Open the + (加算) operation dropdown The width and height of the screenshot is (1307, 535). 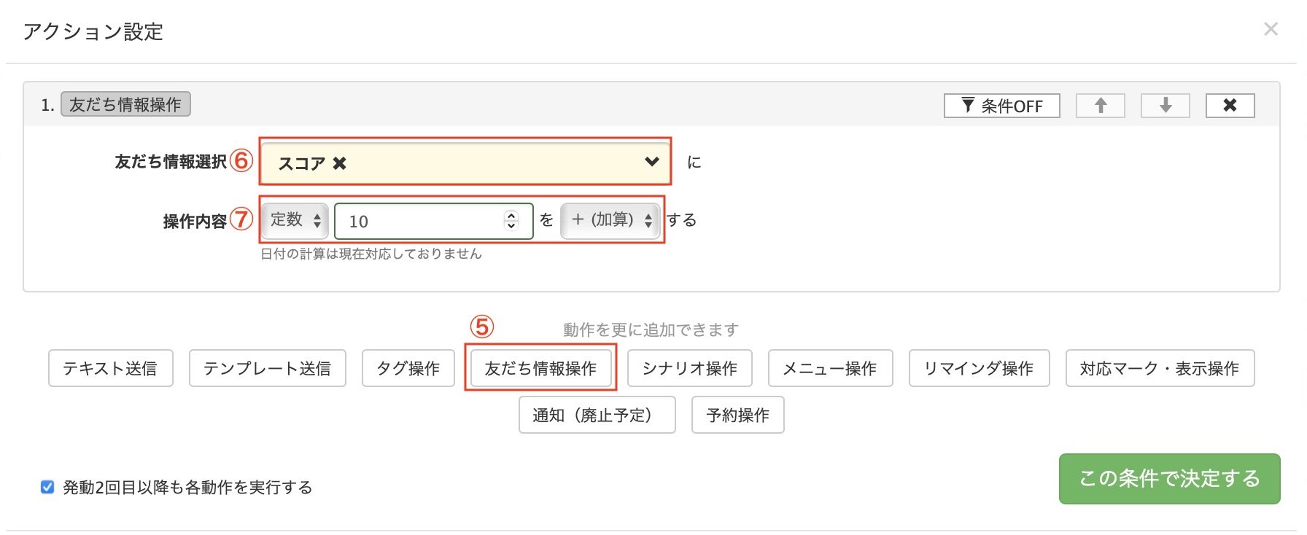click(610, 220)
